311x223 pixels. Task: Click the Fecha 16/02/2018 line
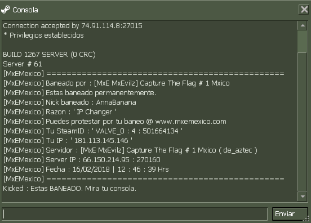pyautogui.click(x=86, y=170)
